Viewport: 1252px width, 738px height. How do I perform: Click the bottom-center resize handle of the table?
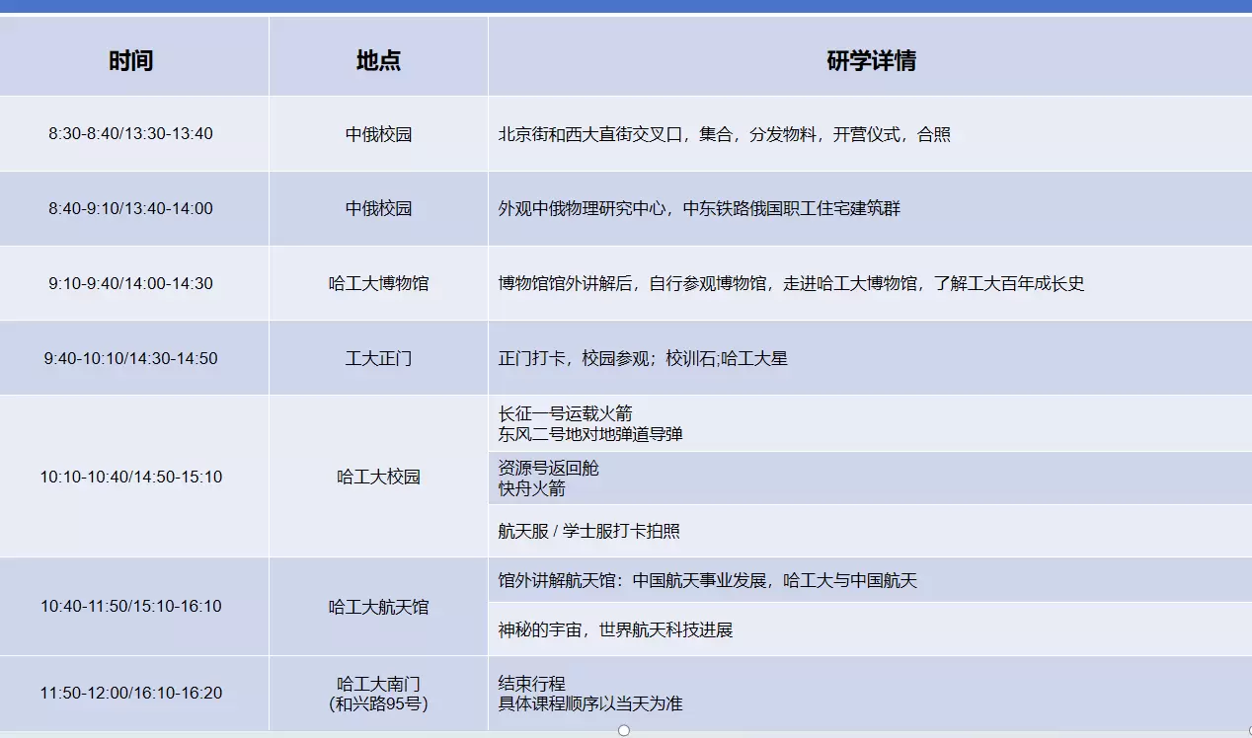pos(624,730)
